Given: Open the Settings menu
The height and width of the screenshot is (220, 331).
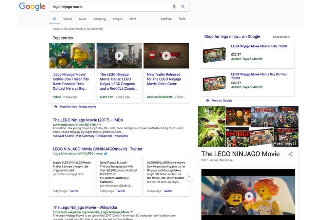Looking at the screenshot, I should point(166,19).
